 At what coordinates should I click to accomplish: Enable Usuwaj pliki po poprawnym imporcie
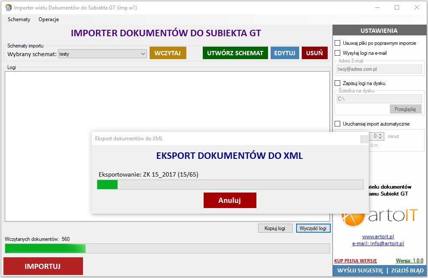point(338,43)
